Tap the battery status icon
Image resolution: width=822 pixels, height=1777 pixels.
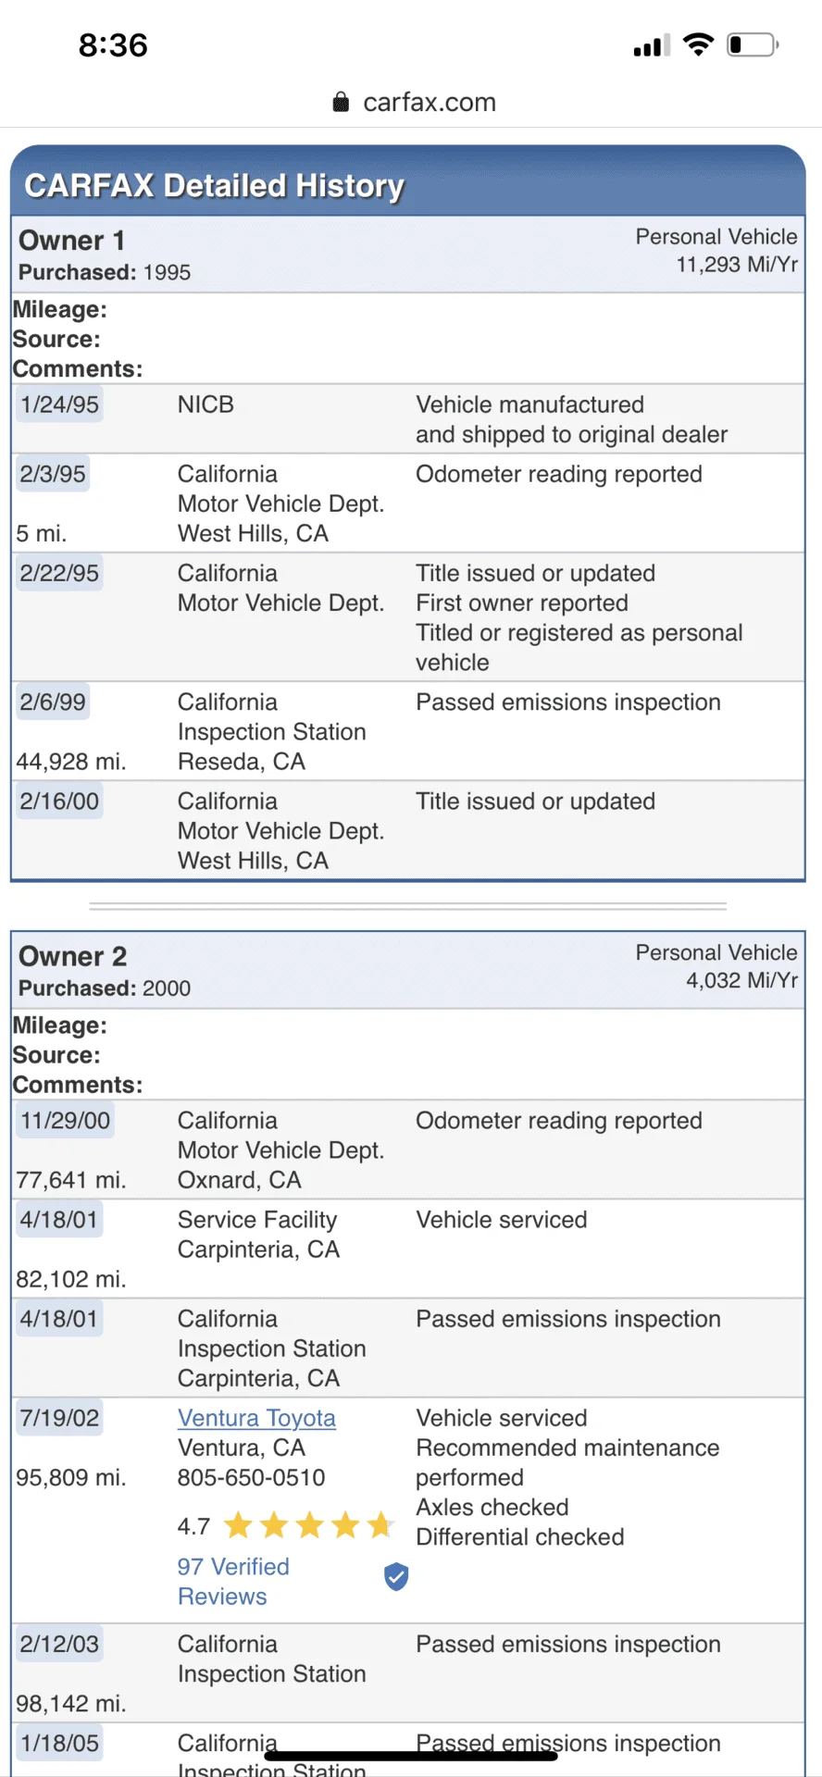coord(752,44)
